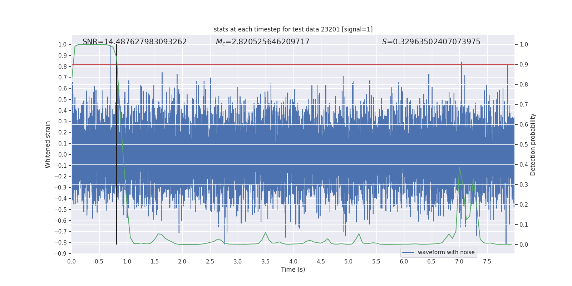Click the x-axis tick labeled 7.0
The height and width of the screenshot is (286, 572).
(459, 261)
